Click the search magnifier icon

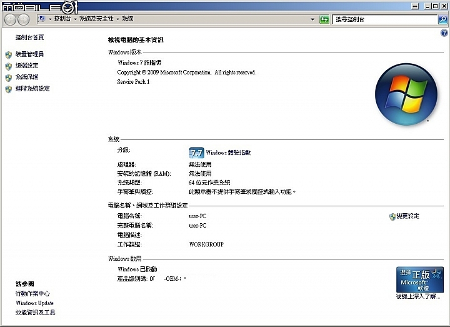pyautogui.click(x=443, y=19)
